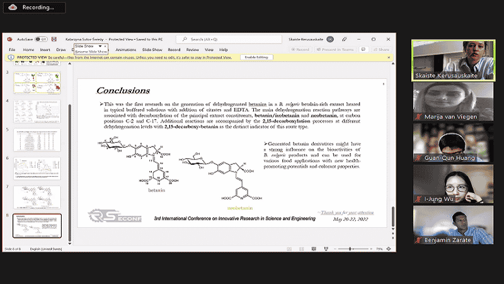504x284 pixels.
Task: Click Enable Editing button
Action: (x=256, y=57)
